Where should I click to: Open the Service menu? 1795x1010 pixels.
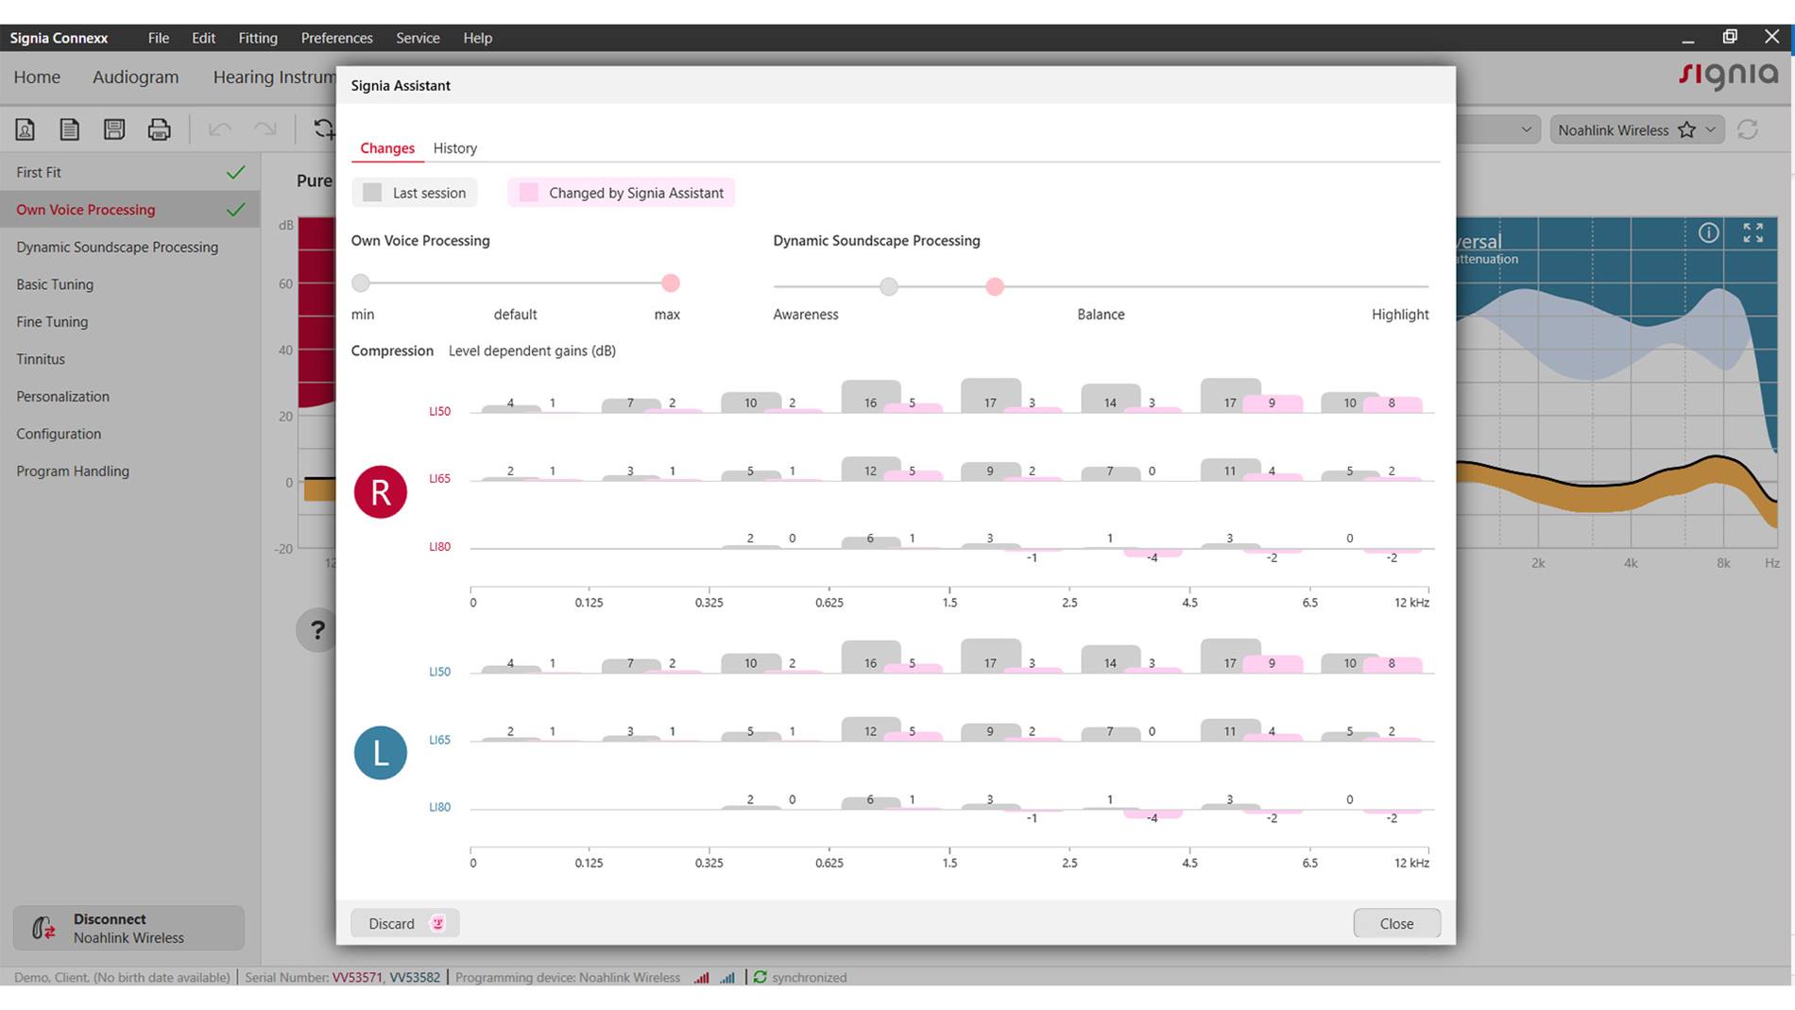pyautogui.click(x=418, y=38)
